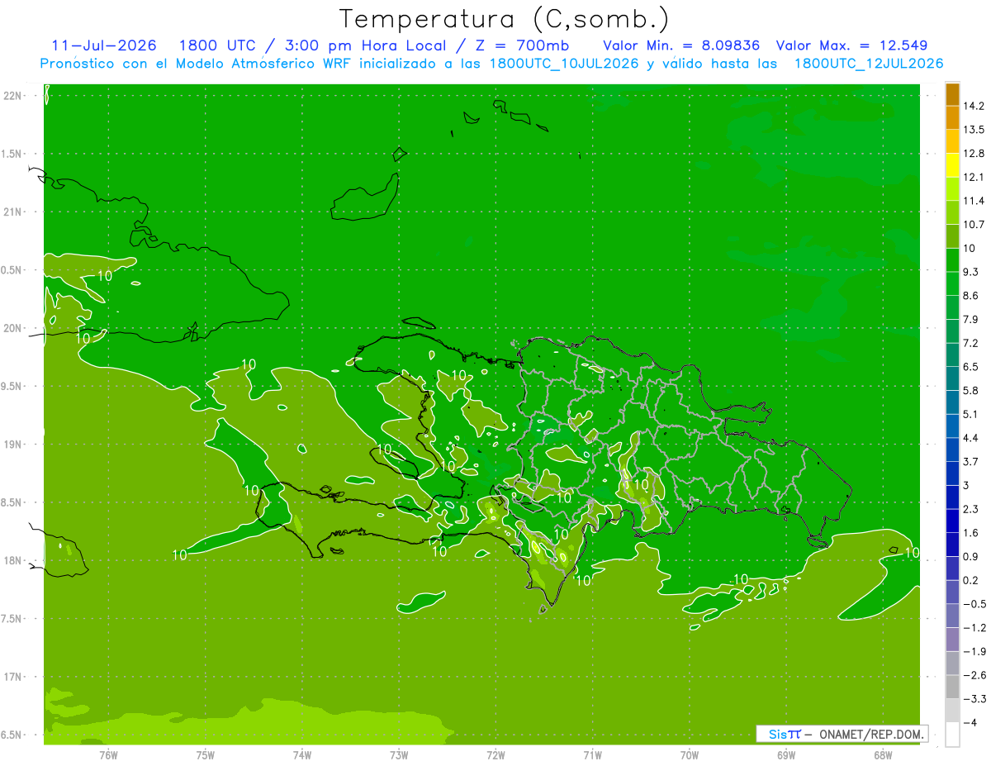Click the title 'Temperatura (C,somb.)'
Screen dimensions: 991x766
[x=504, y=19]
